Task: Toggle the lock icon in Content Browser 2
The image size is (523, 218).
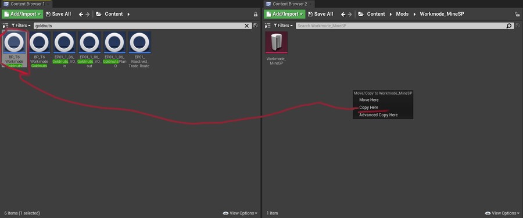Action: tap(517, 15)
